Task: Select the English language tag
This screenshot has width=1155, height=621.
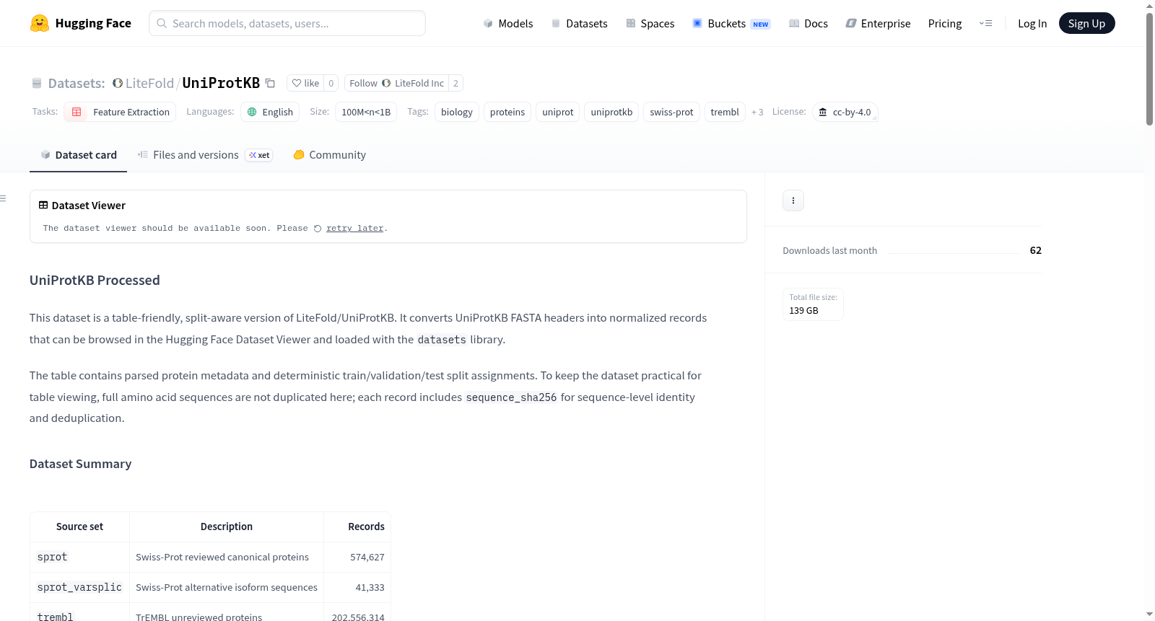Action: pos(270,112)
